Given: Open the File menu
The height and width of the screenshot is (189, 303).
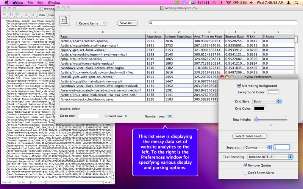Looking at the screenshot, I should tap(30, 3).
